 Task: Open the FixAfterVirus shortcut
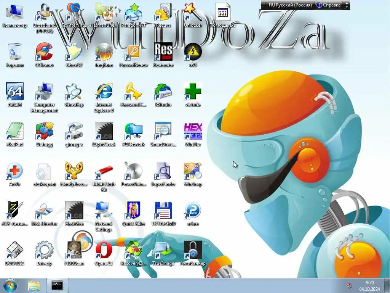74,15
